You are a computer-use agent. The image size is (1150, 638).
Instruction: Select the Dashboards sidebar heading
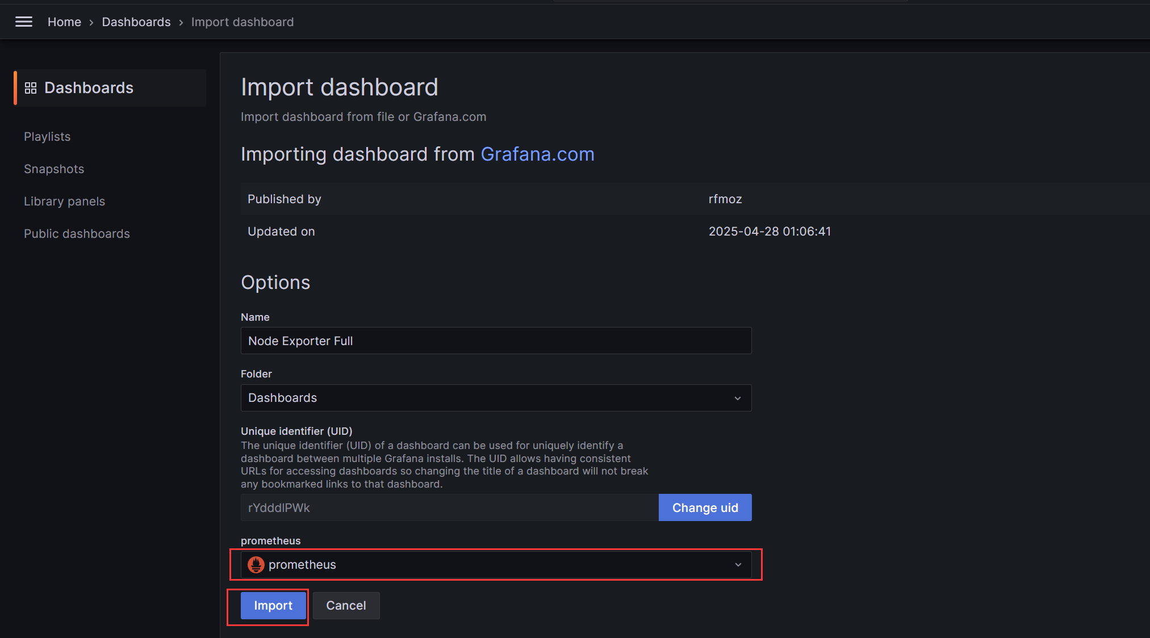(x=89, y=88)
